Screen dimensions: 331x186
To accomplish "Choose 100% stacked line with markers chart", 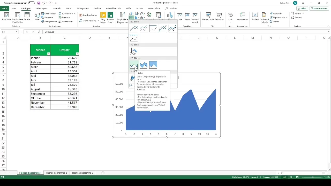I will point(134,38).
